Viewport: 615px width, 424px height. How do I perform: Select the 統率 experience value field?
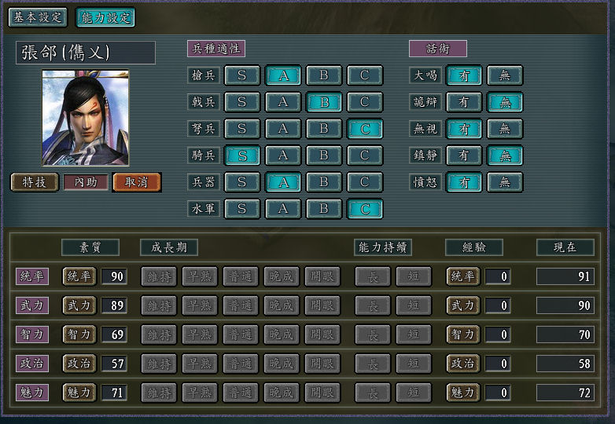(498, 276)
